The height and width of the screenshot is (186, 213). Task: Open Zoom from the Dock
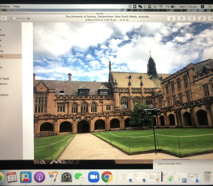pyautogui.click(x=94, y=177)
